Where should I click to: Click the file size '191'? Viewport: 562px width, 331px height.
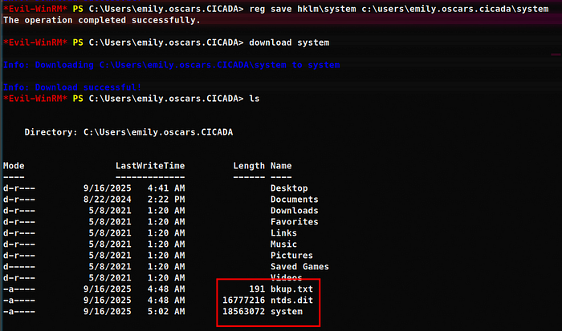[257, 289]
